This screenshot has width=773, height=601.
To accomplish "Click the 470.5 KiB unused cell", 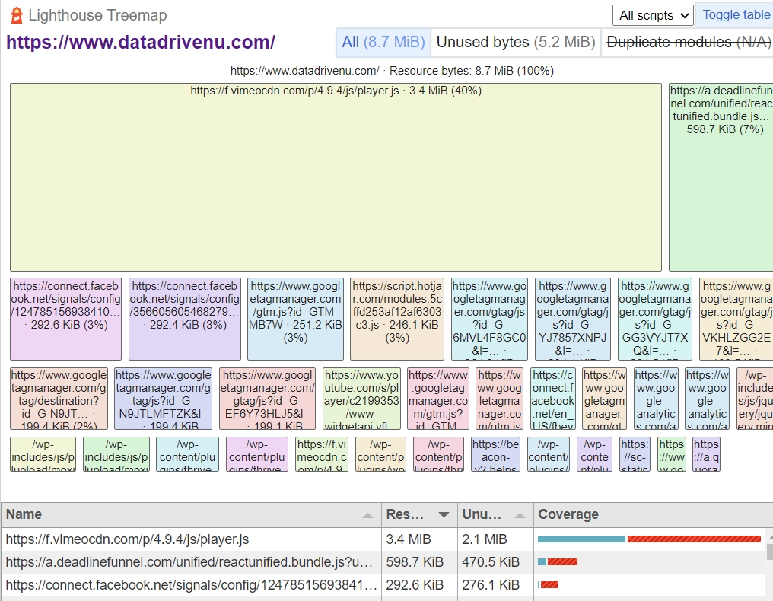I will [x=495, y=562].
